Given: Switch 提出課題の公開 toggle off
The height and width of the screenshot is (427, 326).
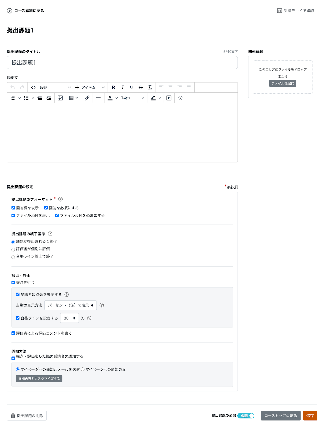Looking at the screenshot, I should click(246, 416).
